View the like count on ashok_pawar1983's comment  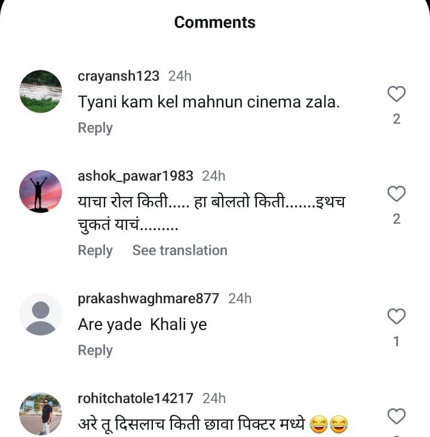click(x=397, y=219)
